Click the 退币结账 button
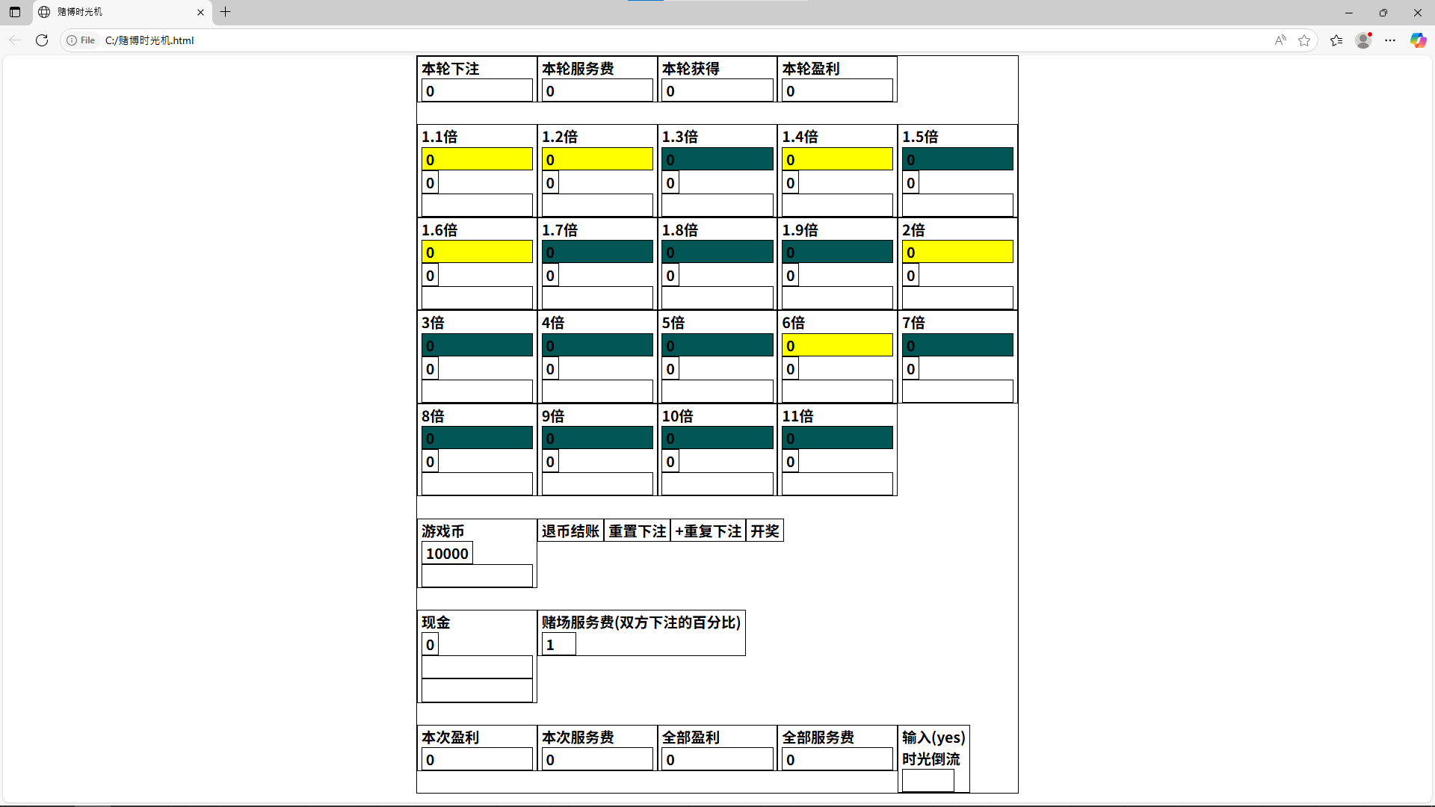1435x807 pixels. [x=570, y=531]
